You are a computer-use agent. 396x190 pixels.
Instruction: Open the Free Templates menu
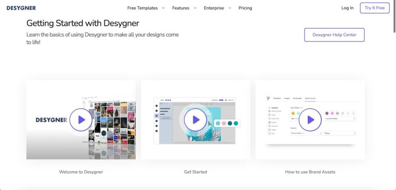pos(142,8)
